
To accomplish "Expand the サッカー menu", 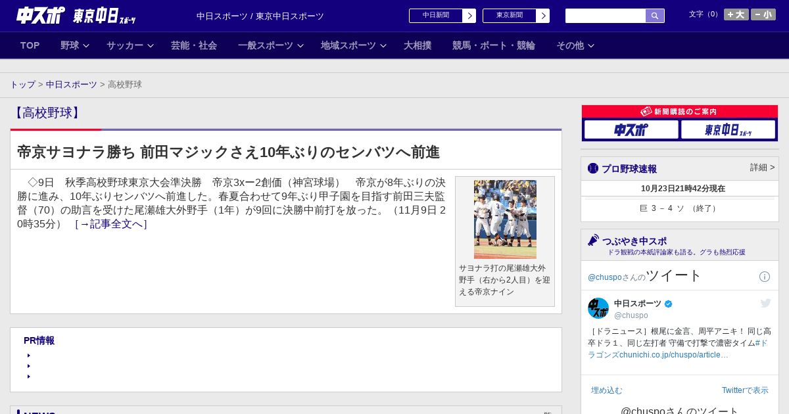I will point(130,45).
